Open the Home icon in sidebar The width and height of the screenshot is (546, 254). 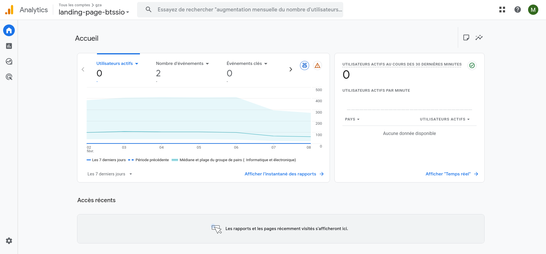[x=9, y=30]
